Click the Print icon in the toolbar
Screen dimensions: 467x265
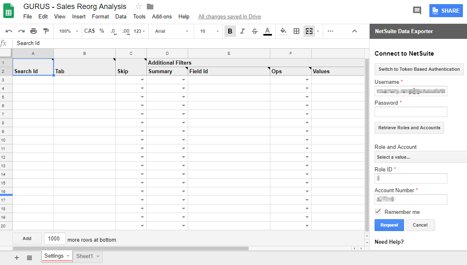[34, 31]
